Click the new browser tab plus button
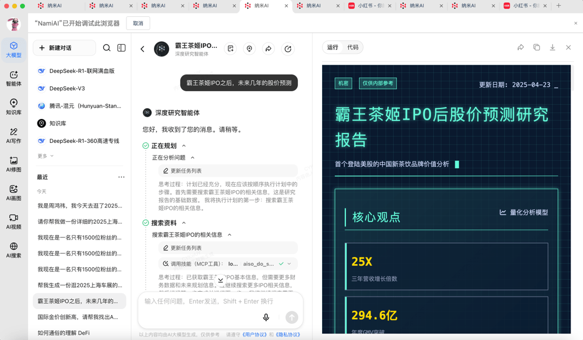 [x=559, y=5]
